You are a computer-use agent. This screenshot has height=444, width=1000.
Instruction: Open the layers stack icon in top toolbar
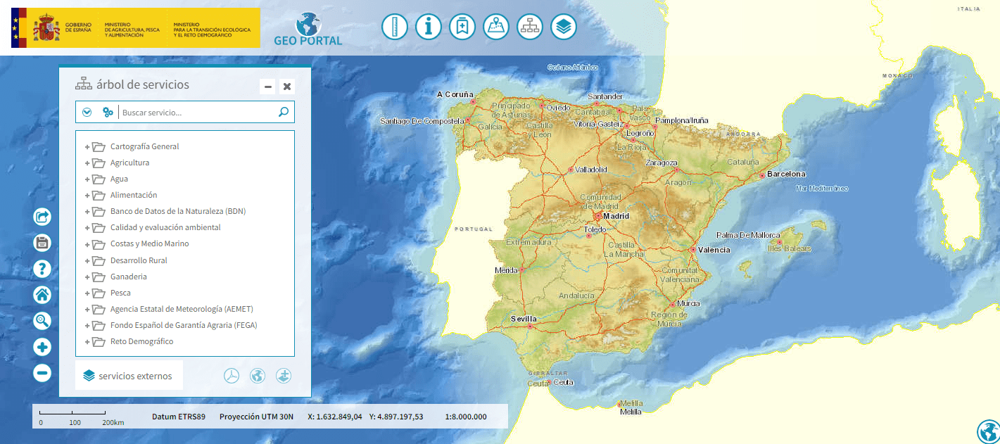point(564,27)
